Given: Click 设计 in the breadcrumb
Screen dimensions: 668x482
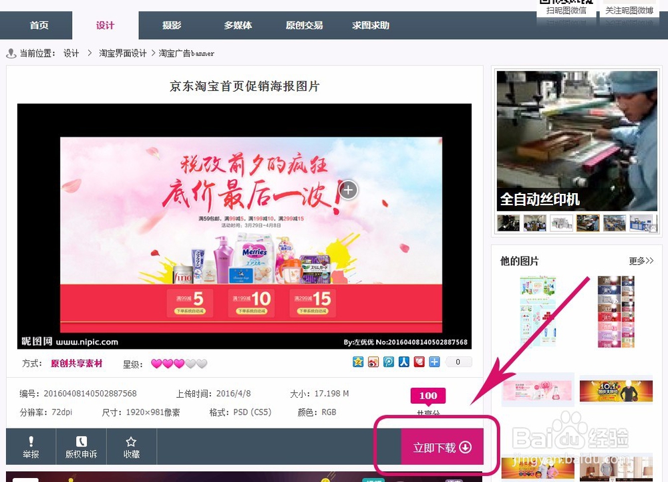Looking at the screenshot, I should (x=71, y=53).
